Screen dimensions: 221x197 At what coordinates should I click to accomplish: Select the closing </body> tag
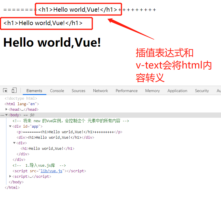pos(16,182)
